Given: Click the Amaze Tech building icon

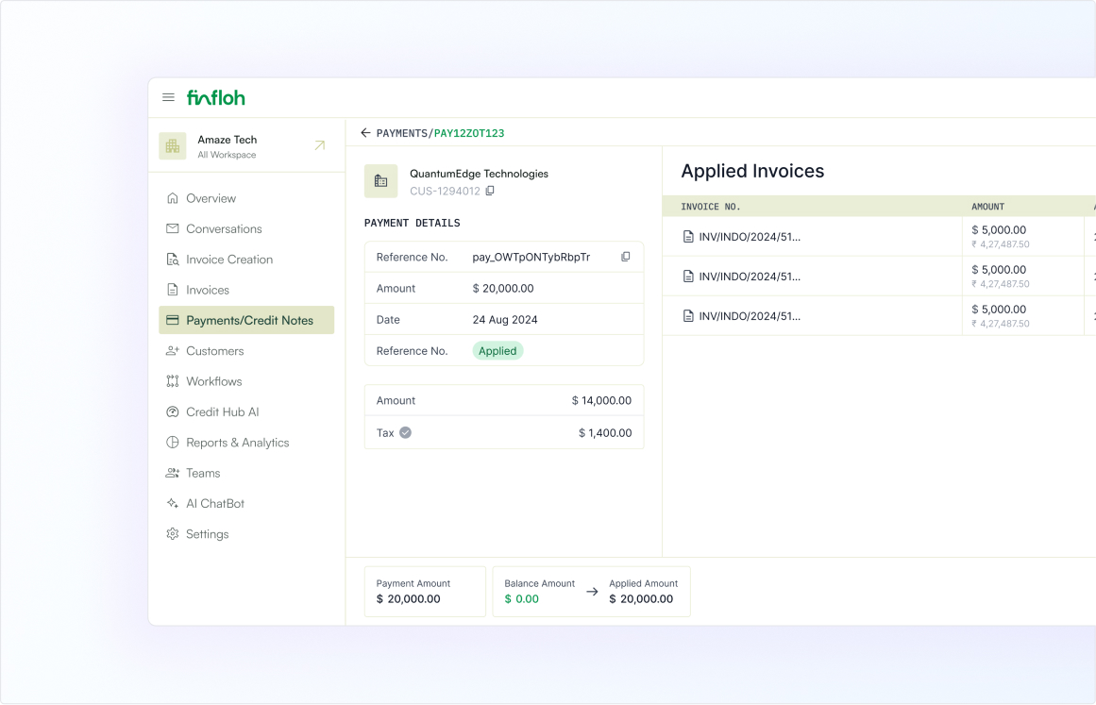Looking at the screenshot, I should coord(173,146).
